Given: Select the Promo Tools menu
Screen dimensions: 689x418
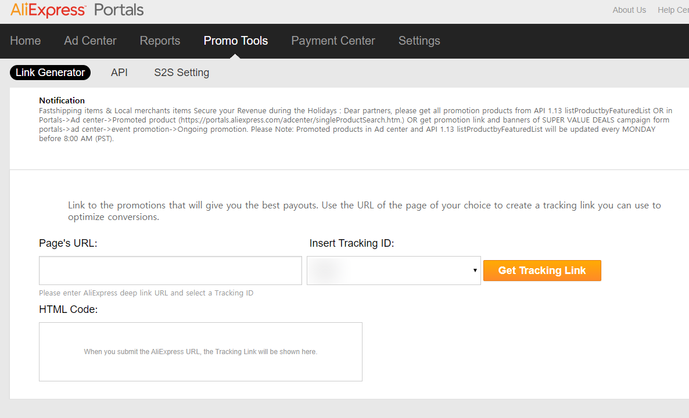Looking at the screenshot, I should coord(235,41).
